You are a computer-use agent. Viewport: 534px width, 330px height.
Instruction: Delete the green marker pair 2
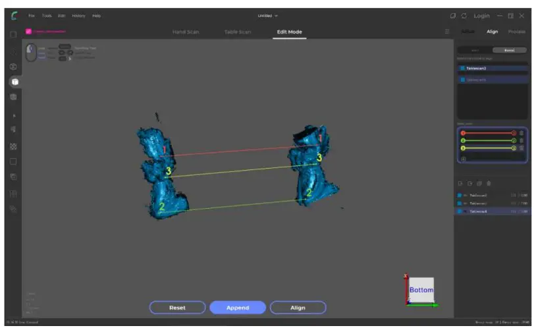tap(521, 141)
